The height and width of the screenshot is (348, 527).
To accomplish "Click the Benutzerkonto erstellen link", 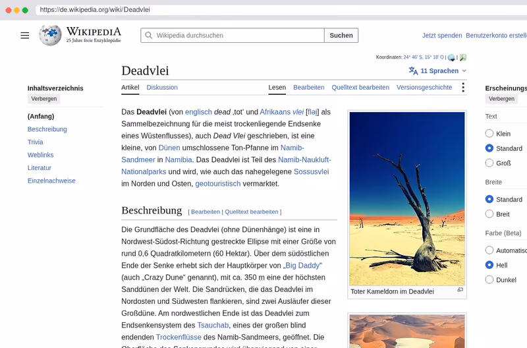I will (497, 36).
